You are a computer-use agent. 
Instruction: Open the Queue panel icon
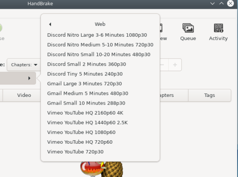(x=188, y=32)
